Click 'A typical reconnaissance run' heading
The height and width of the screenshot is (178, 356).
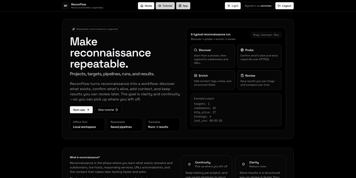211,34
